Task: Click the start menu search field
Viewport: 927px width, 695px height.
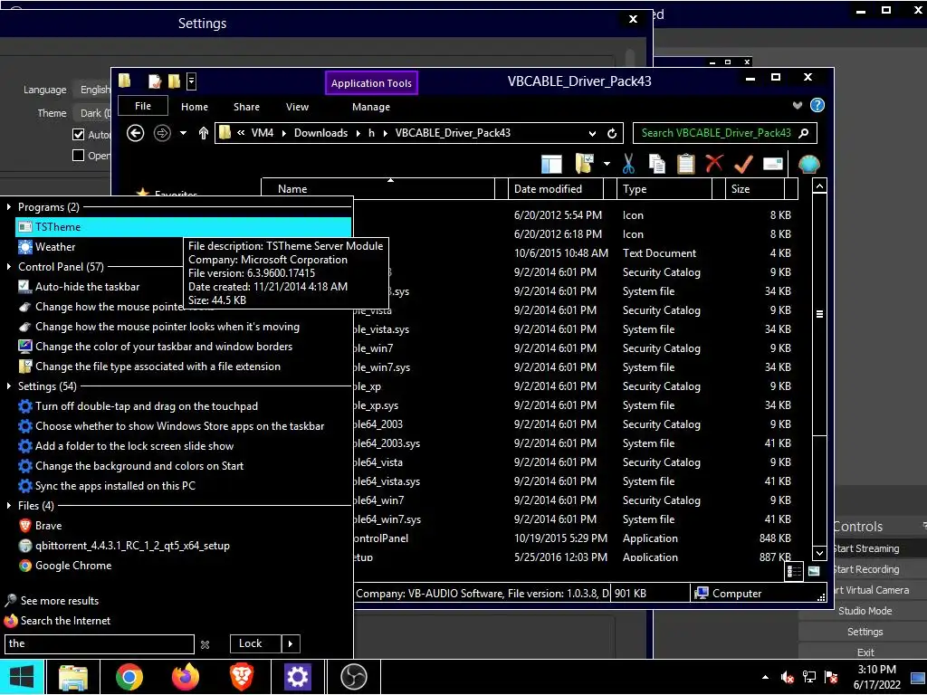Action: [100, 643]
